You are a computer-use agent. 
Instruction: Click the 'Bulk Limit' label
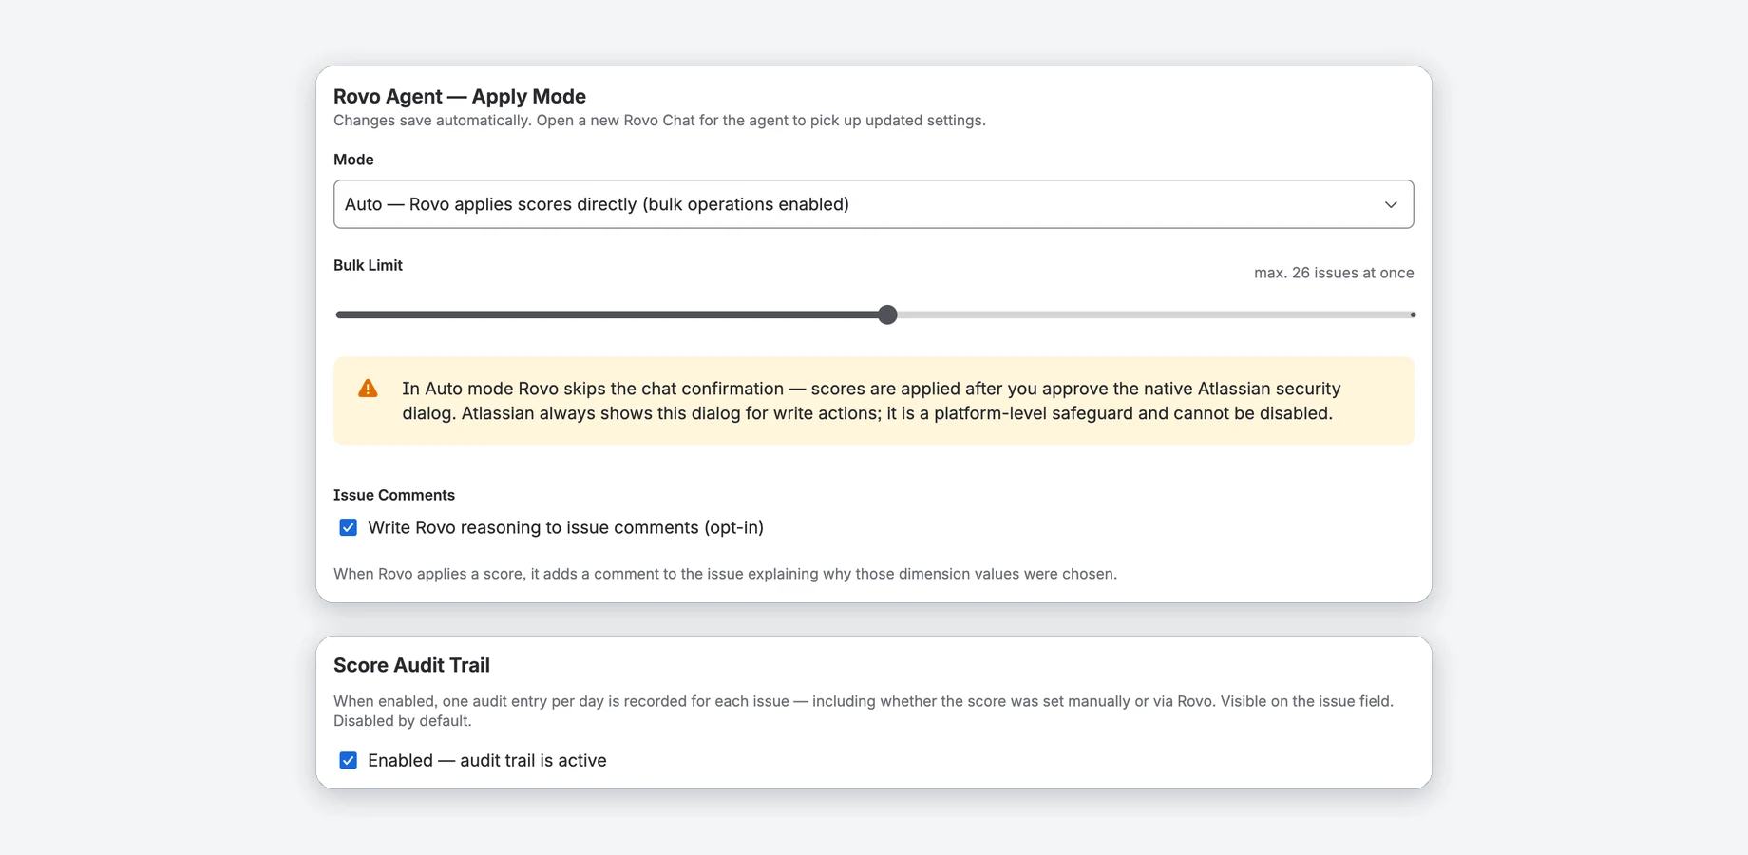[x=368, y=265]
